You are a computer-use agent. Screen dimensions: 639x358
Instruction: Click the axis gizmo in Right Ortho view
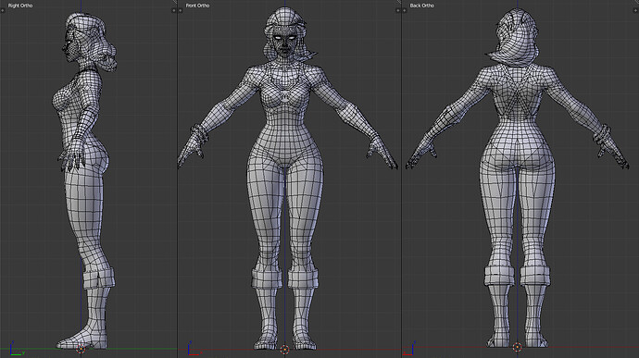tap(17, 349)
